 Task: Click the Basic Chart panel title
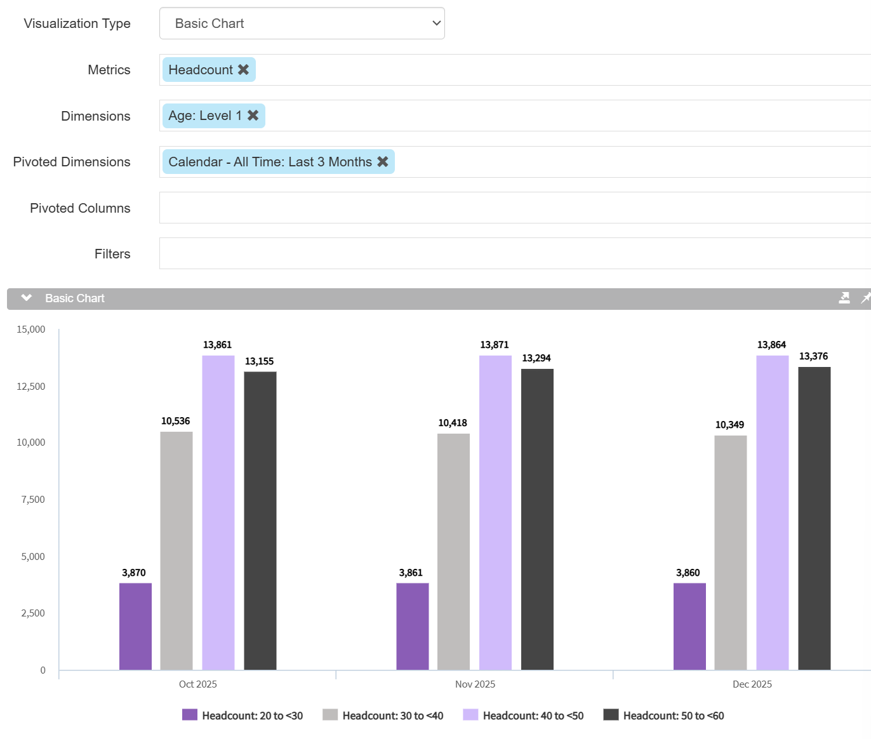(x=75, y=298)
